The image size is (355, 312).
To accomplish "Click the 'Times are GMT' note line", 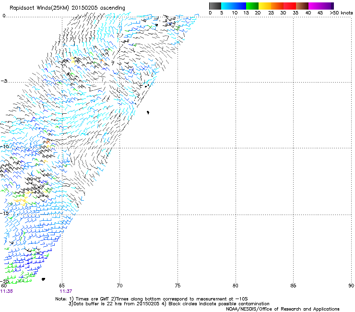I will 152,299.
